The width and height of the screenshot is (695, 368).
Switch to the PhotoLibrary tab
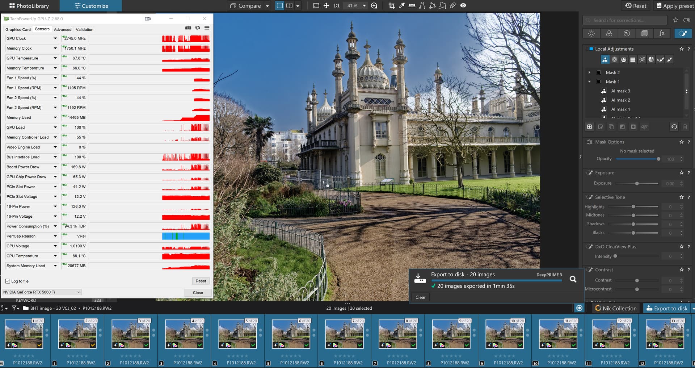tap(29, 6)
